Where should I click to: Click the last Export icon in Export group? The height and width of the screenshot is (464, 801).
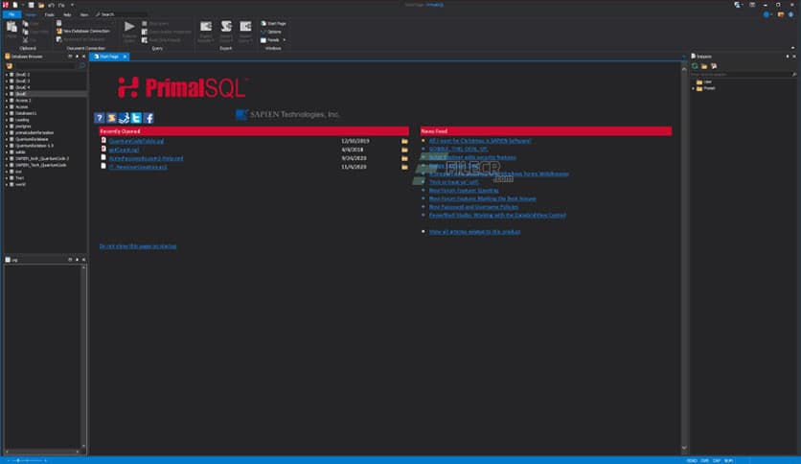tap(245, 27)
